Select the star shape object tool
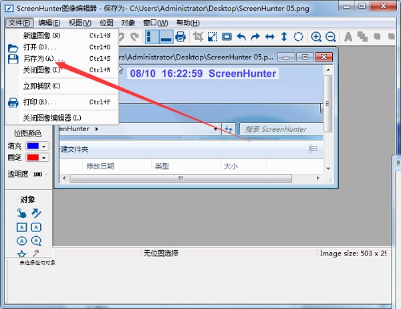 (x=22, y=253)
